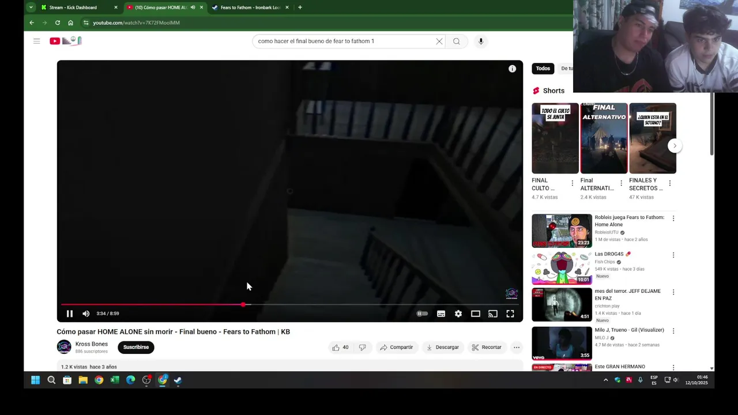
Task: Open options for Este GRAN HERMANO video
Action: pos(673,367)
